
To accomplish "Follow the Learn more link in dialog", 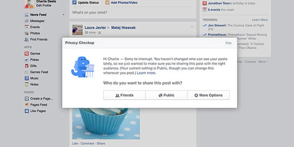I will 146,73.
